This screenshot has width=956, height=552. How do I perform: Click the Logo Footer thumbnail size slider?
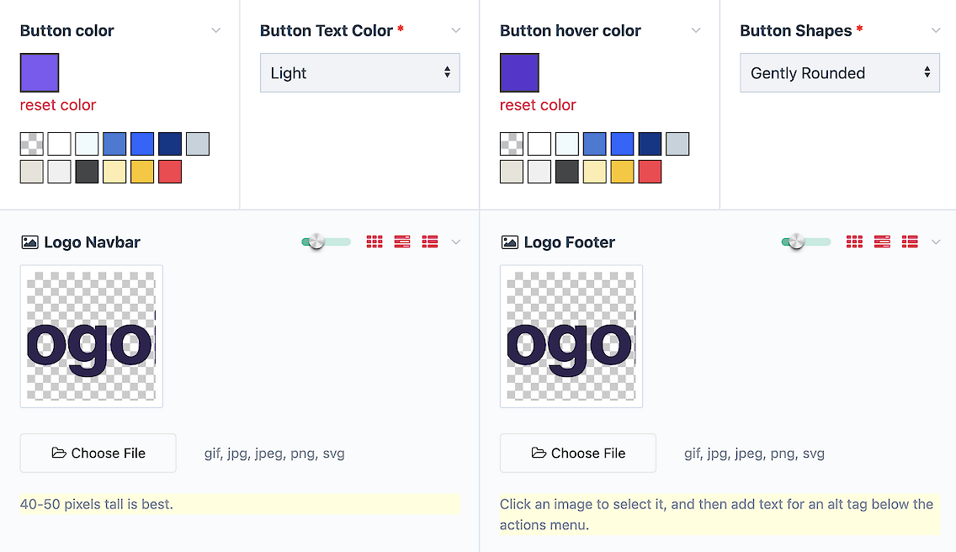806,242
